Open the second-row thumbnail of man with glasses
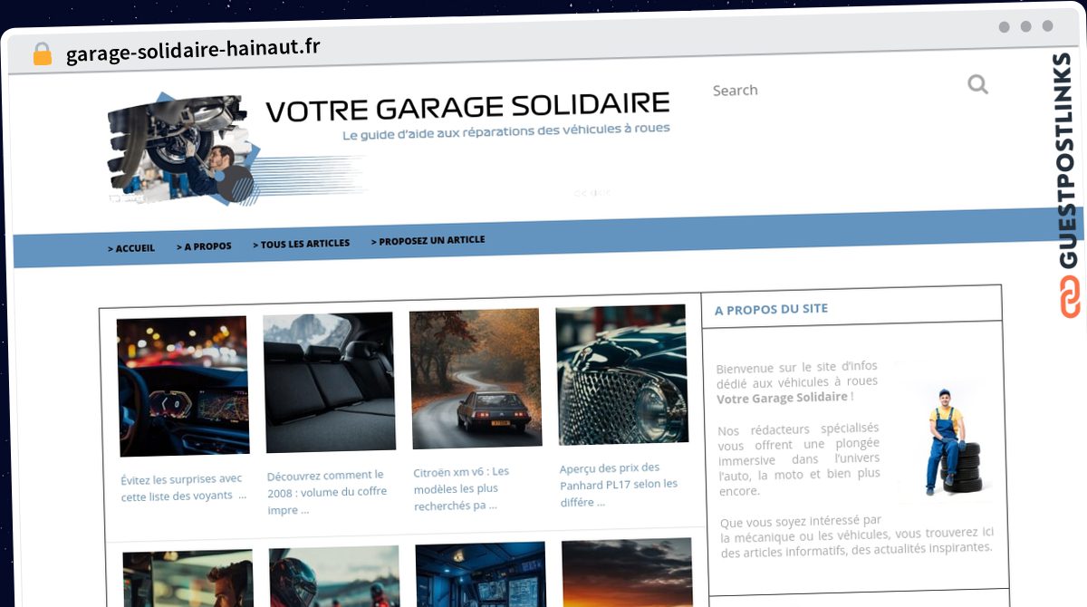This screenshot has height=607, width=1087. pos(188,579)
